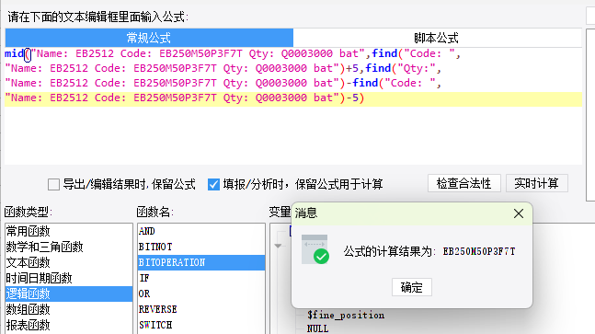Enable 导出/编辑结果时保留公式 checkbox
This screenshot has height=334, width=595.
point(53,185)
